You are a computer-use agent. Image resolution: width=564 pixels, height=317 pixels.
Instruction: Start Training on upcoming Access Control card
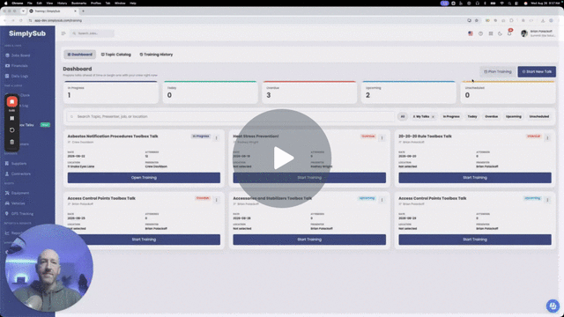(475, 240)
